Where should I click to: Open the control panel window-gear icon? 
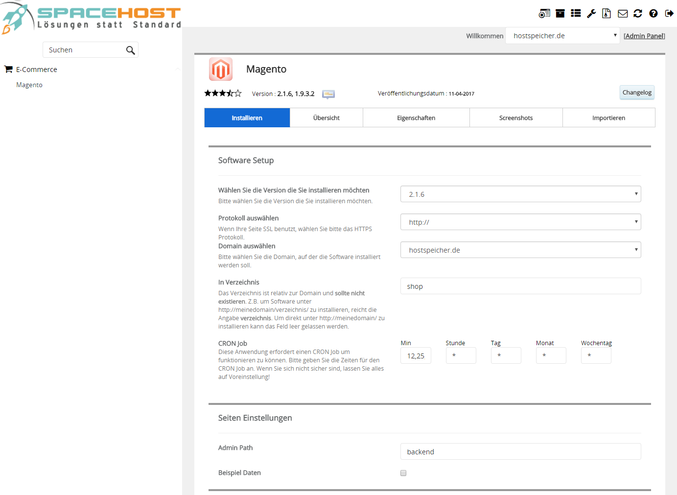point(544,14)
